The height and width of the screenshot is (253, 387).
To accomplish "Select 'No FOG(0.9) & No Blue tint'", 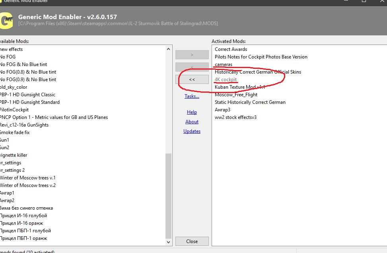I will click(x=28, y=80).
